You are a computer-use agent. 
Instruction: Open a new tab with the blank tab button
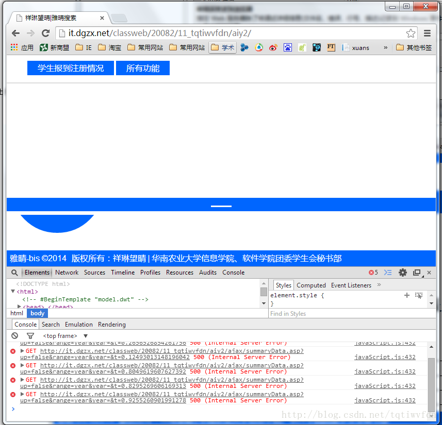coord(119,18)
